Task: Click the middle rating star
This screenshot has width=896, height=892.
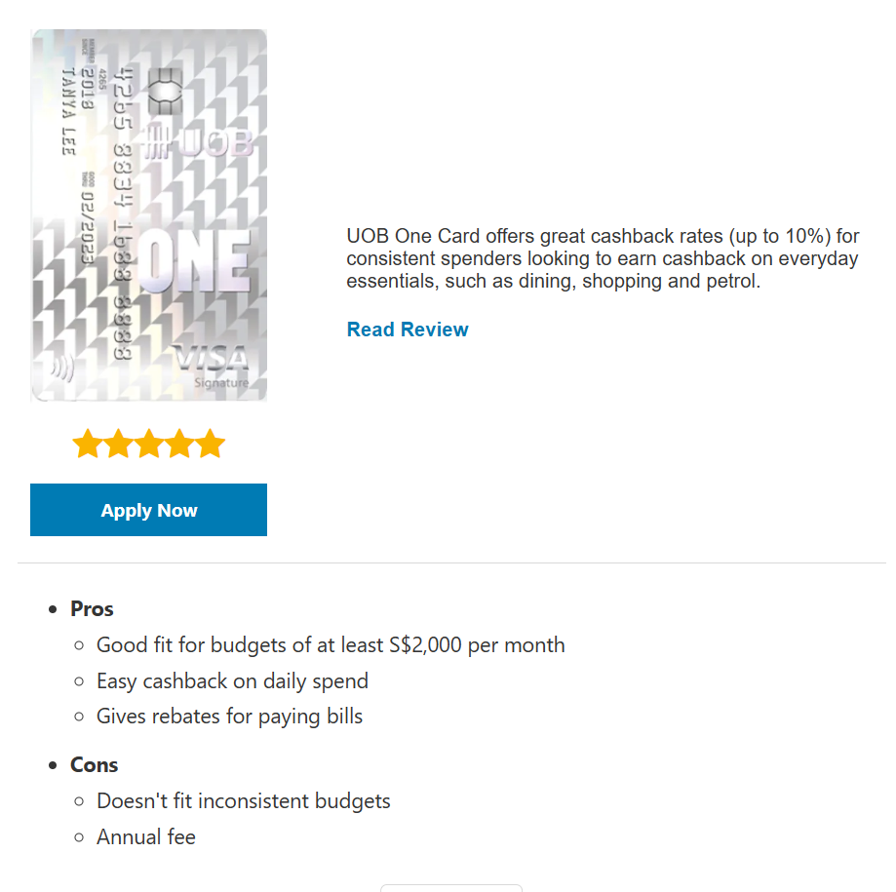Action: (x=149, y=445)
